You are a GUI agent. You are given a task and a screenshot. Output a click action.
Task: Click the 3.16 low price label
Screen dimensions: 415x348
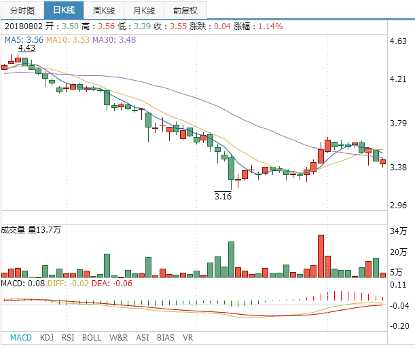[223, 196]
